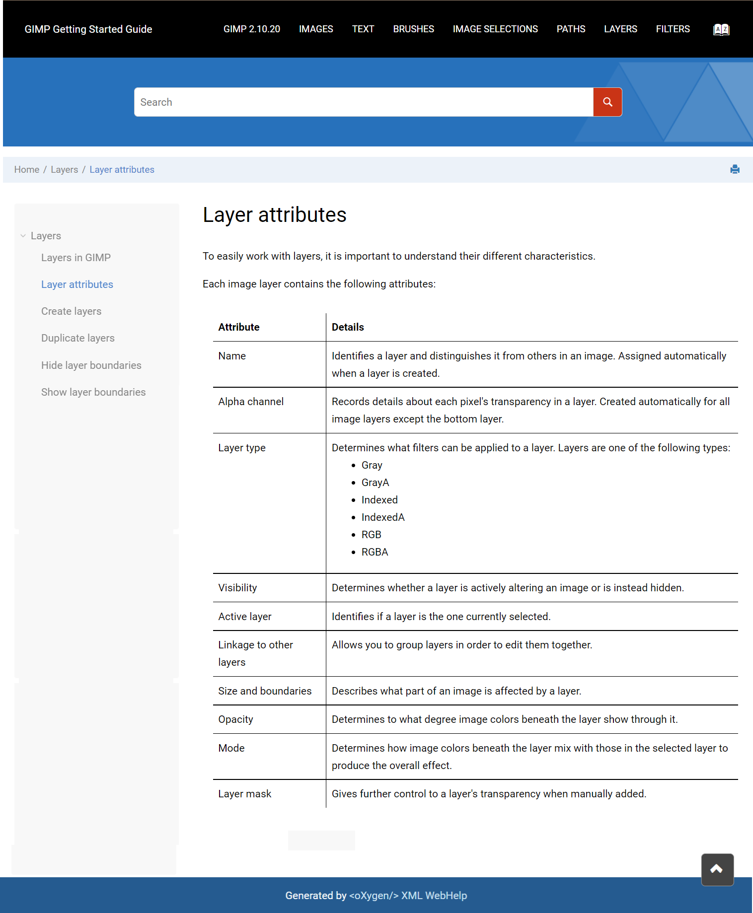Screen dimensions: 753x913
Task: Go to Layers in the breadcrumb
Action: [65, 170]
